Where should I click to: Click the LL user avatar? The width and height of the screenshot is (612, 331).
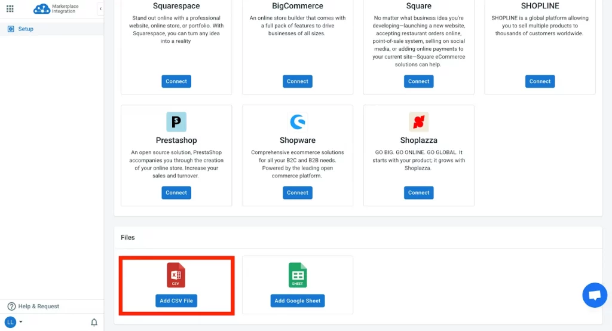tap(10, 322)
